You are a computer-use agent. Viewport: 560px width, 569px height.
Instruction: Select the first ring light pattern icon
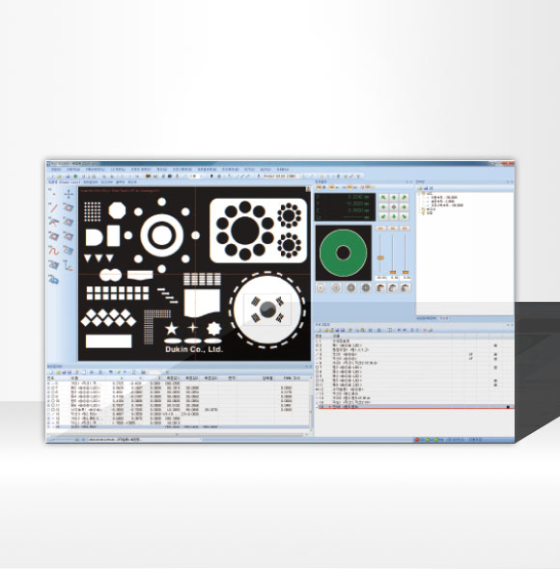(x=321, y=287)
